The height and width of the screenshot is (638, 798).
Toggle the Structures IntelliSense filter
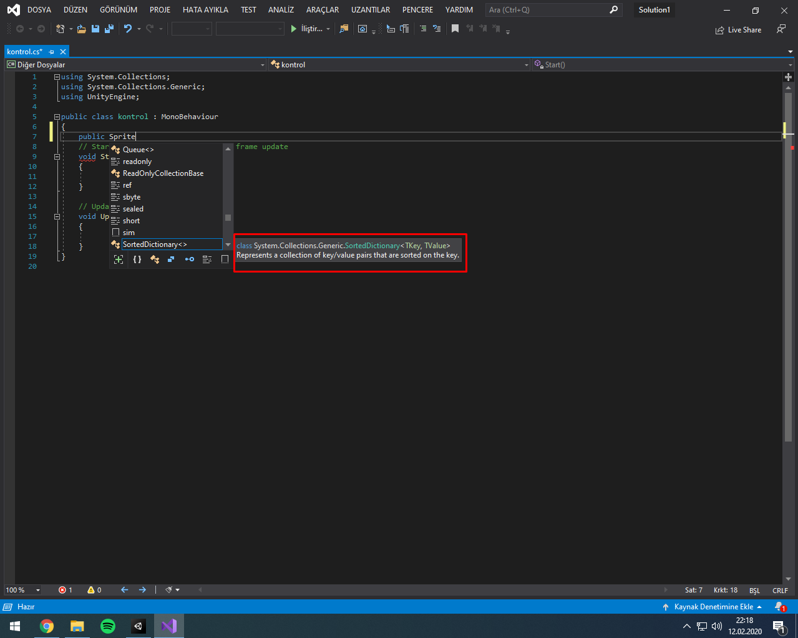pos(171,259)
